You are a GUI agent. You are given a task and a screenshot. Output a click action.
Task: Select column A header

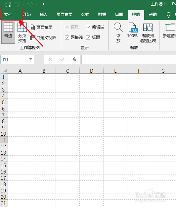point(20,71)
